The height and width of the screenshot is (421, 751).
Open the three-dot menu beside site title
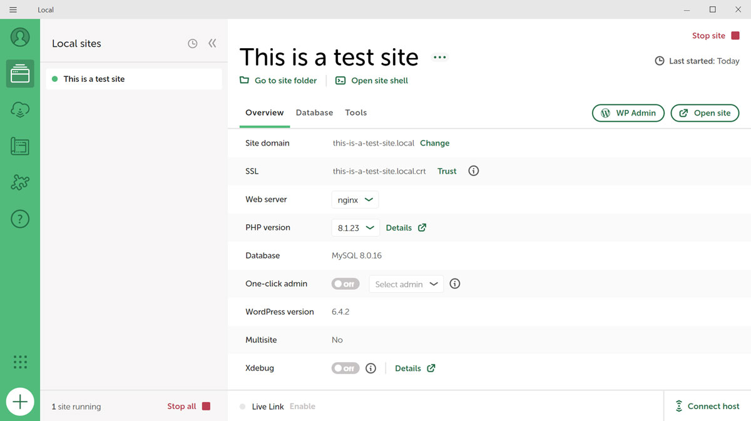pyautogui.click(x=440, y=57)
